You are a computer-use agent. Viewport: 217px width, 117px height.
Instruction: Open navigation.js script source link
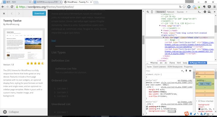pyautogui.click(x=189, y=44)
